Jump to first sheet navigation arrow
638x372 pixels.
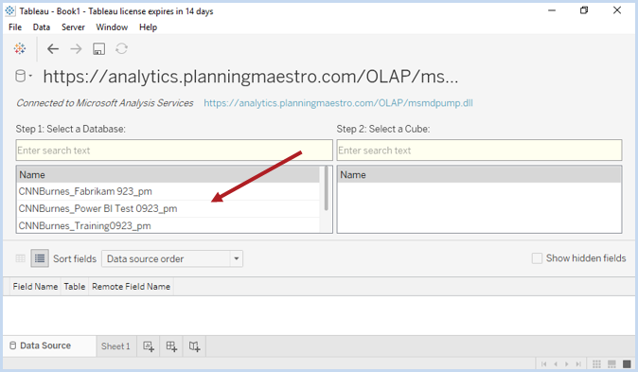click(x=544, y=363)
